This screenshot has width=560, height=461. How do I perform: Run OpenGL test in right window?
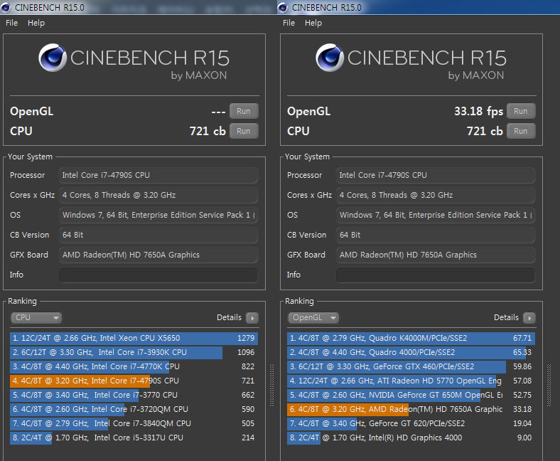(521, 111)
